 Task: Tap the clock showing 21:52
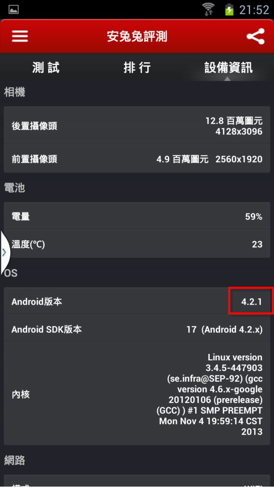(x=254, y=10)
